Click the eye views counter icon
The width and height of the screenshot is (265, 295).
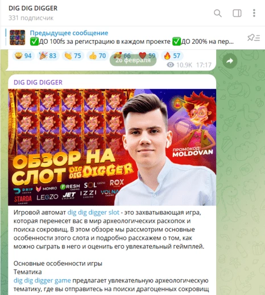coord(170,65)
